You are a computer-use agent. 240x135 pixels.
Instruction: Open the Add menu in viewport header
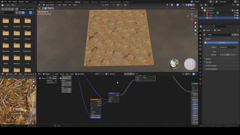click(x=70, y=5)
